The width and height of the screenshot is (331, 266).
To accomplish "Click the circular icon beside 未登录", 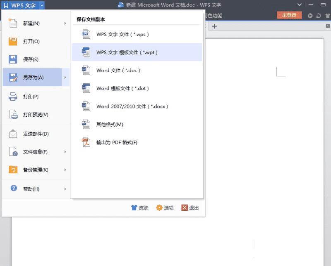I will (x=310, y=16).
